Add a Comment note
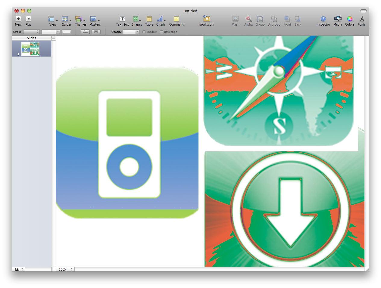Image resolution: width=381 pixels, height=288 pixels. [x=176, y=21]
